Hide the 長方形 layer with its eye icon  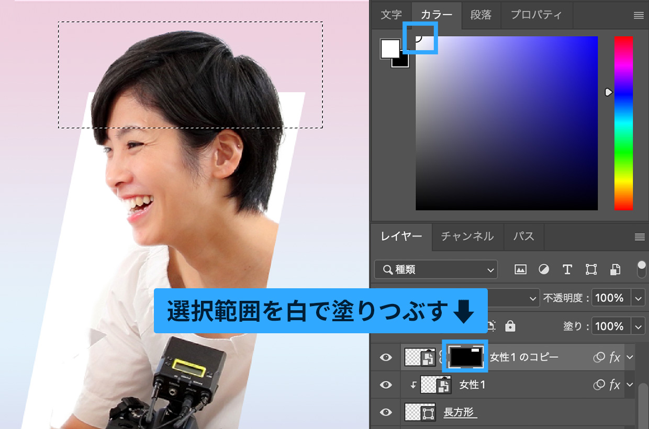pos(386,412)
